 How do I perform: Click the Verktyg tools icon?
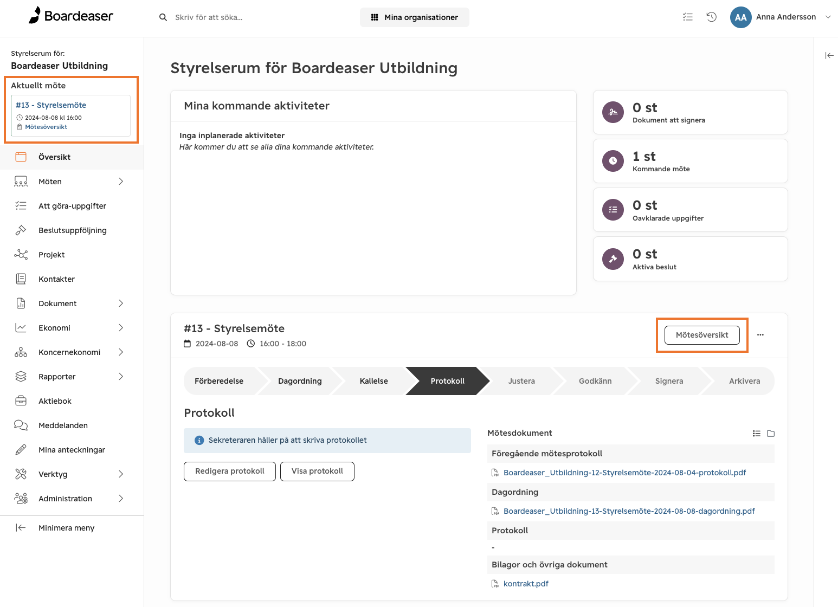pyautogui.click(x=21, y=474)
